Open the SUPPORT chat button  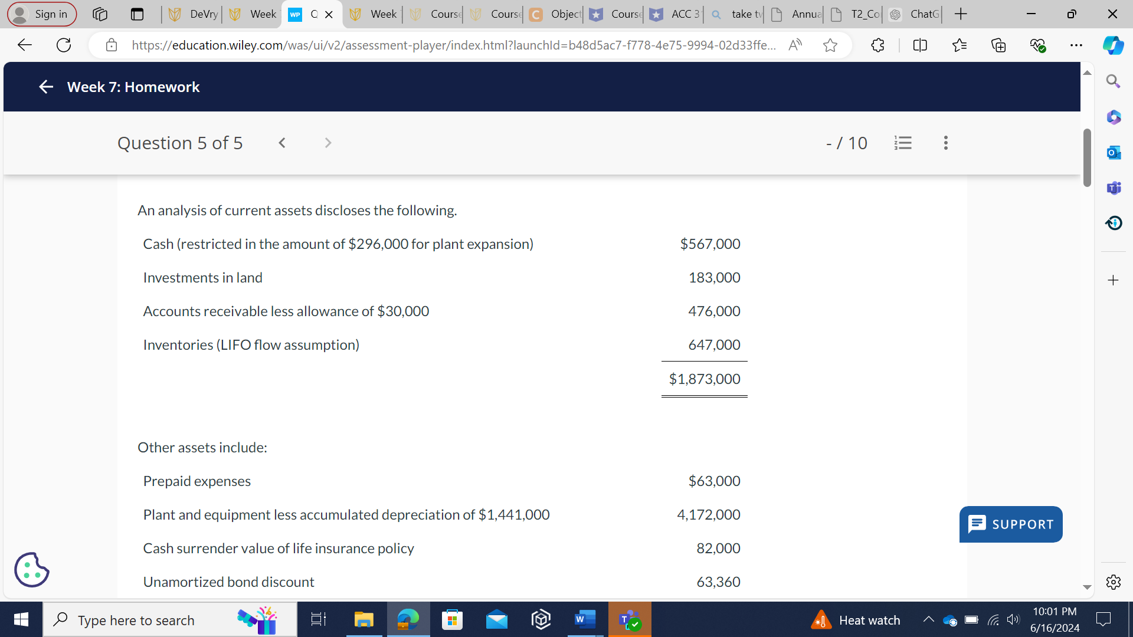pyautogui.click(x=1010, y=524)
